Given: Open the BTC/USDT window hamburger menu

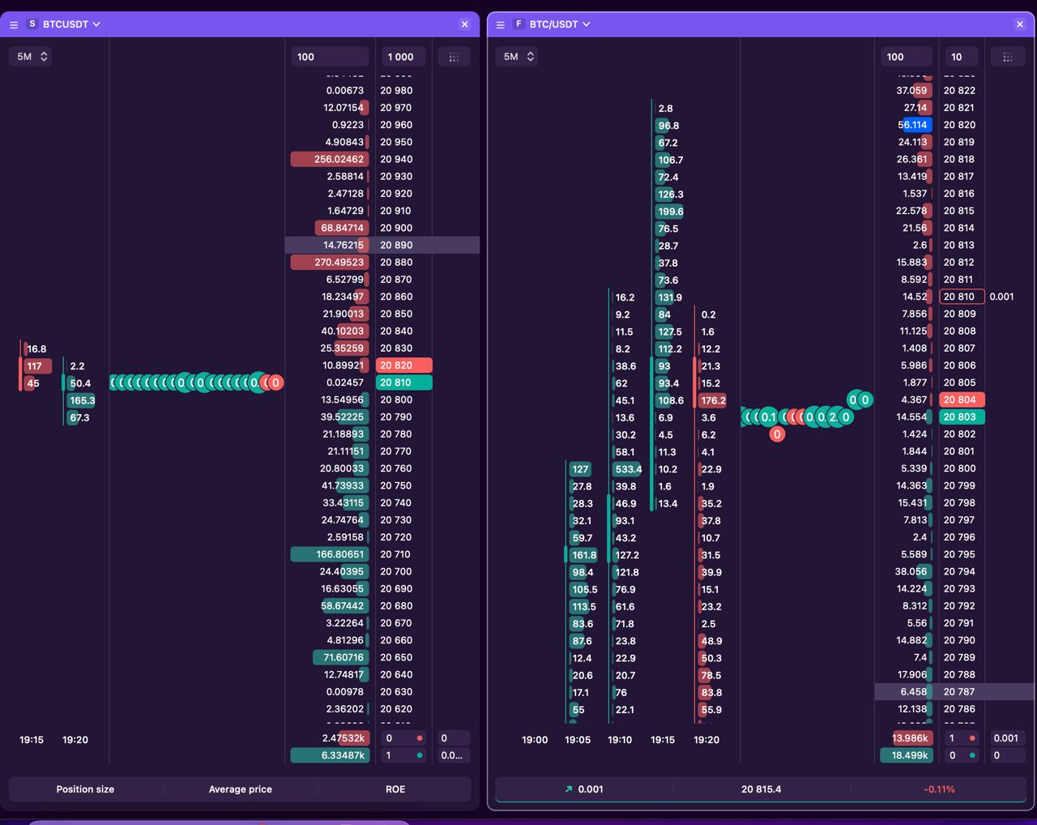Looking at the screenshot, I should click(x=501, y=25).
